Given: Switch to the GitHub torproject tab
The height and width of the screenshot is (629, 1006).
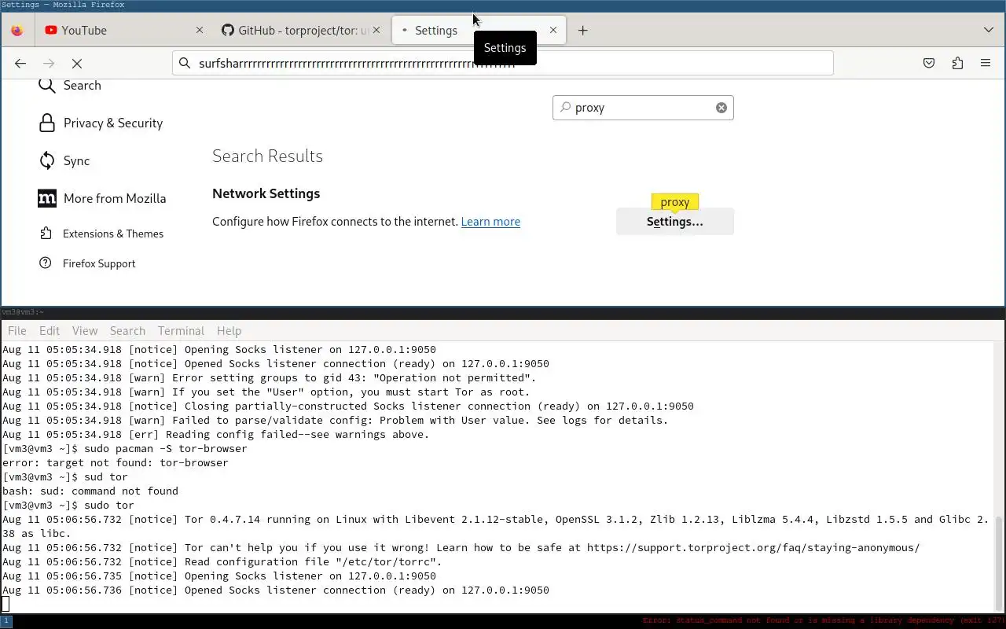Looking at the screenshot, I should [x=302, y=31].
